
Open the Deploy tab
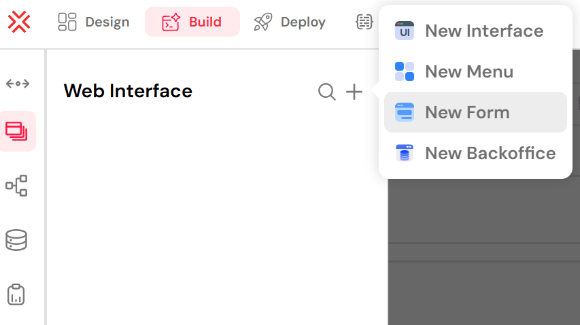(290, 22)
